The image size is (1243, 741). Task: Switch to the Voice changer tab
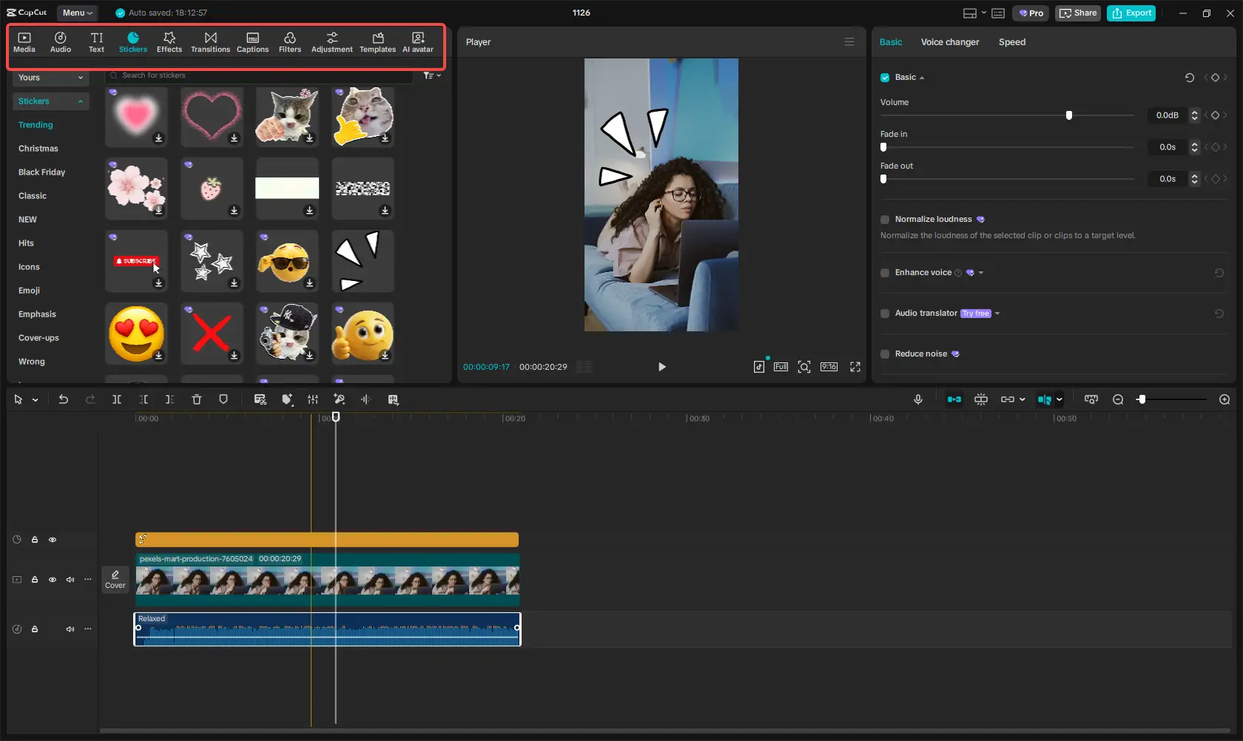click(x=949, y=42)
